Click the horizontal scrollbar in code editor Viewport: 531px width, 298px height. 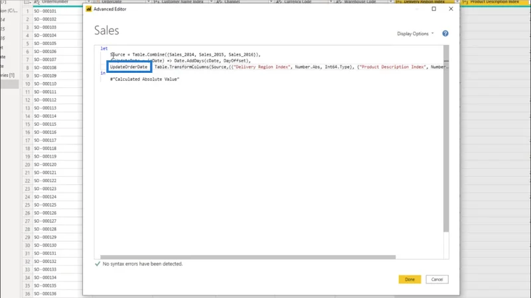[248, 257]
